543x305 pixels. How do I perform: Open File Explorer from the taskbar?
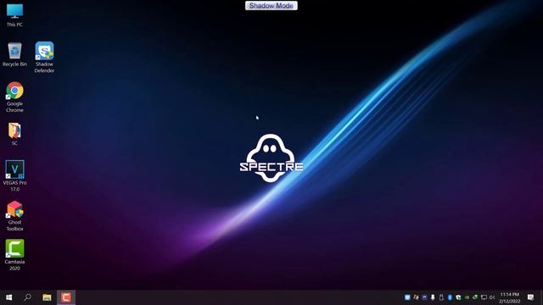click(x=47, y=297)
